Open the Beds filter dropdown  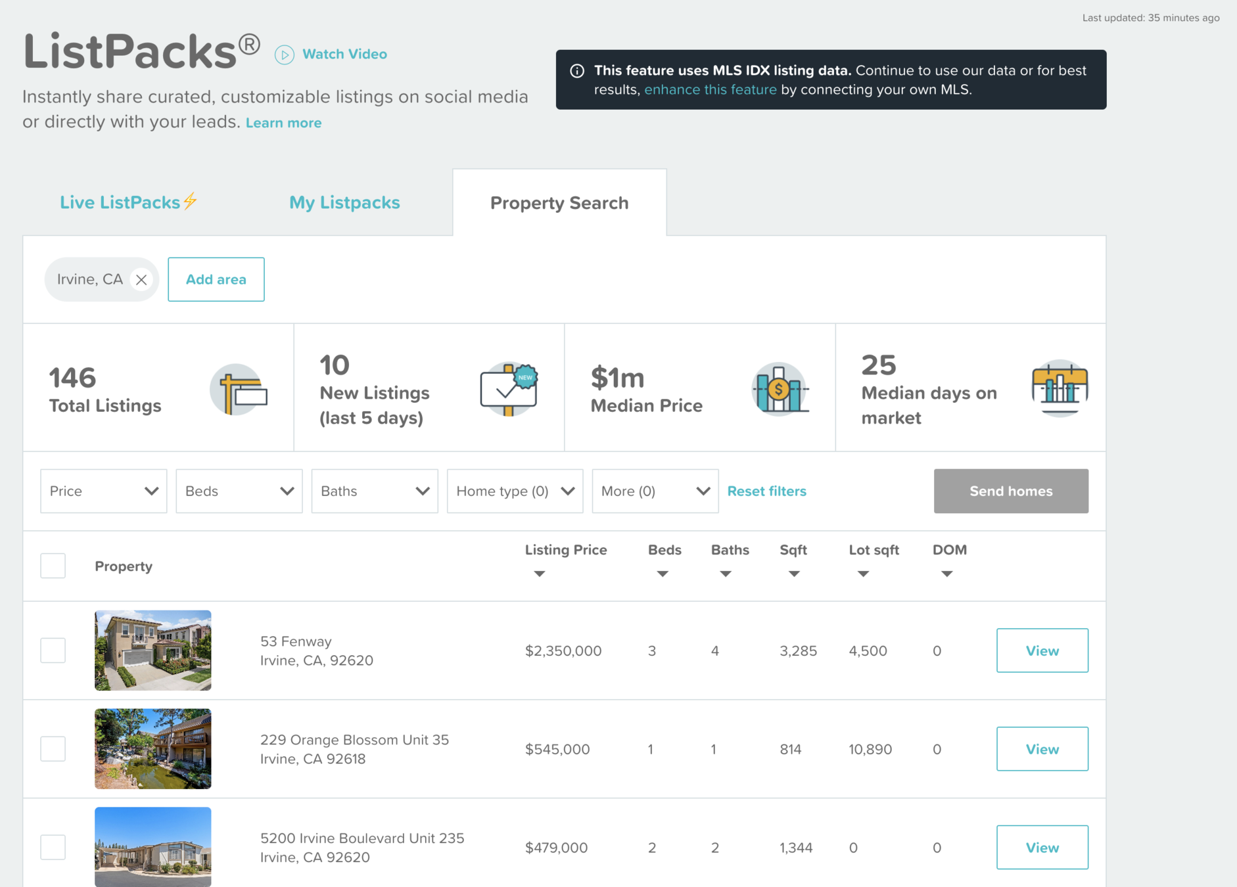239,491
